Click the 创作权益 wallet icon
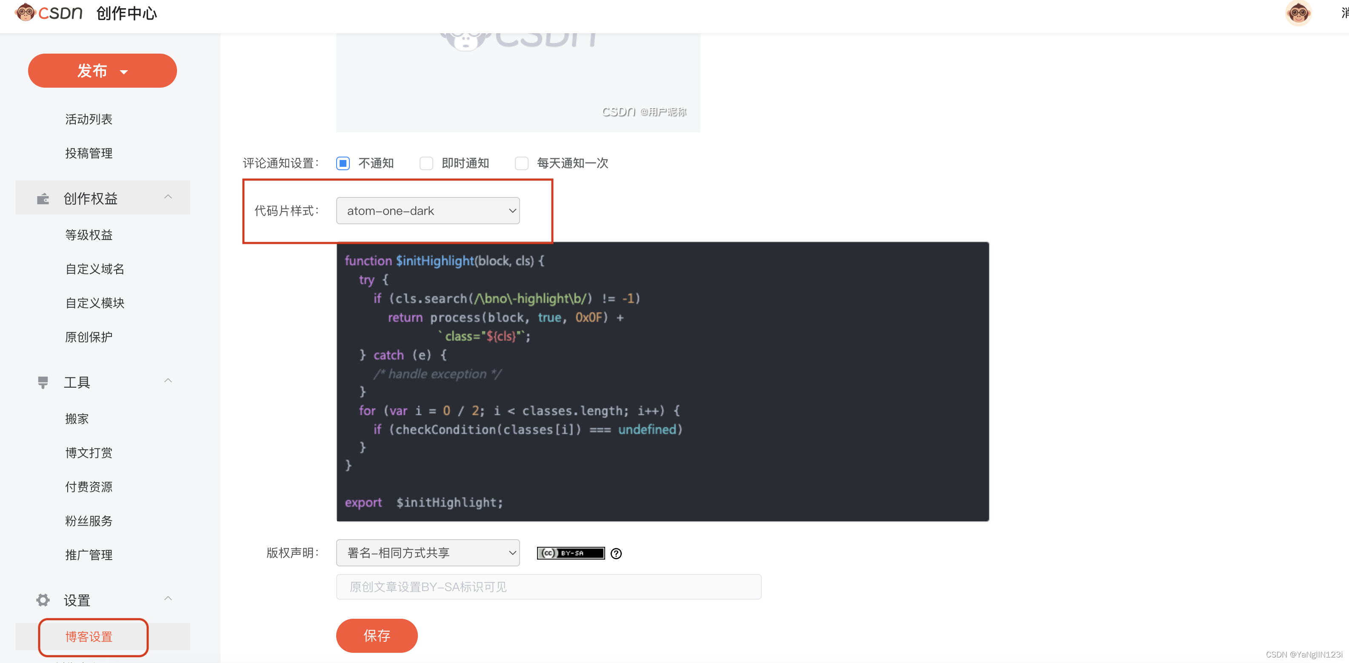 click(43, 199)
